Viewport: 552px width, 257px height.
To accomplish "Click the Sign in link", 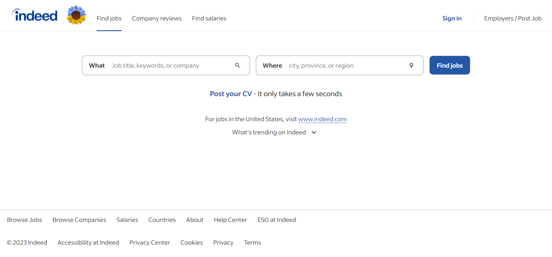I will 452,18.
